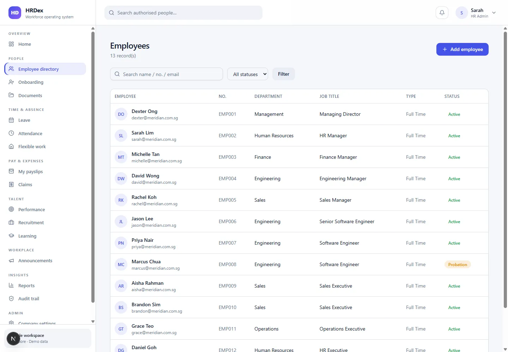The height and width of the screenshot is (352, 508).
Task: Click the Full Time type for David Wong
Action: (x=416, y=178)
